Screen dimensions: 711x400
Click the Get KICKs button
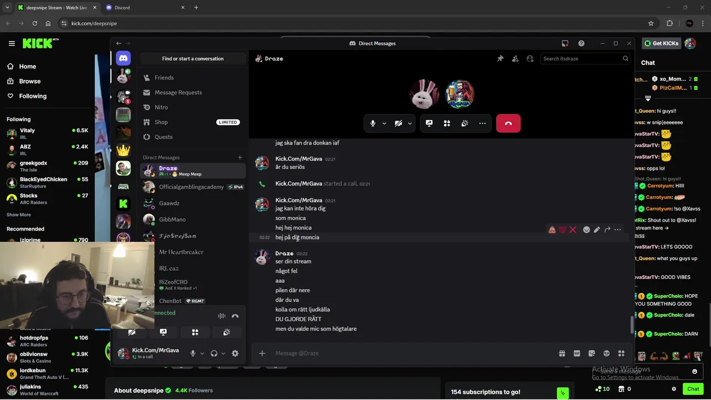coord(661,43)
